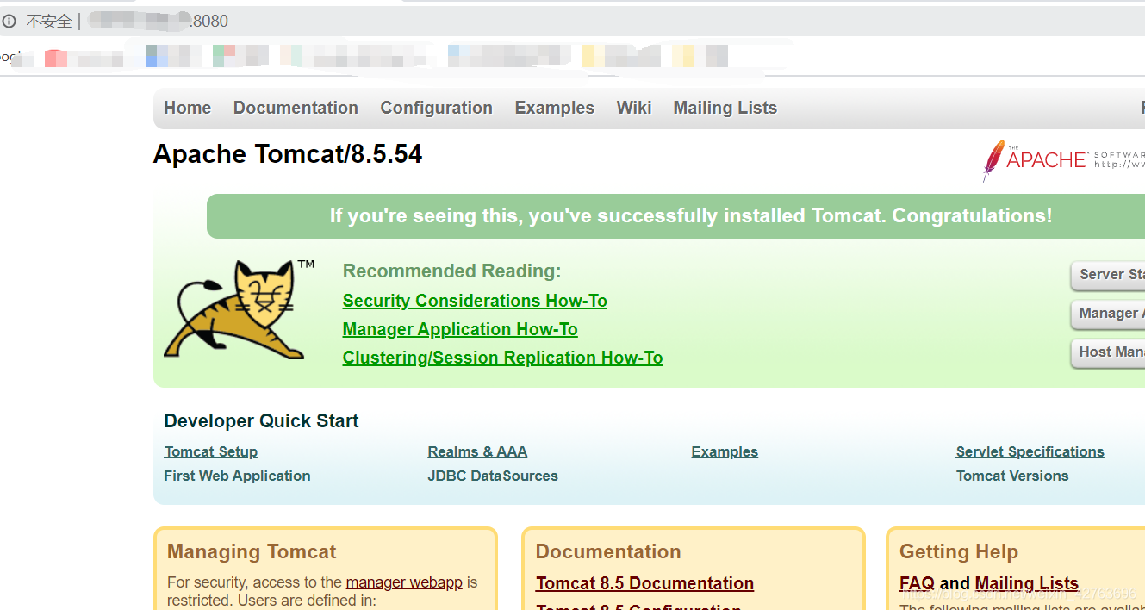Open the Servlet Specifications link
This screenshot has width=1145, height=610.
coord(1030,451)
